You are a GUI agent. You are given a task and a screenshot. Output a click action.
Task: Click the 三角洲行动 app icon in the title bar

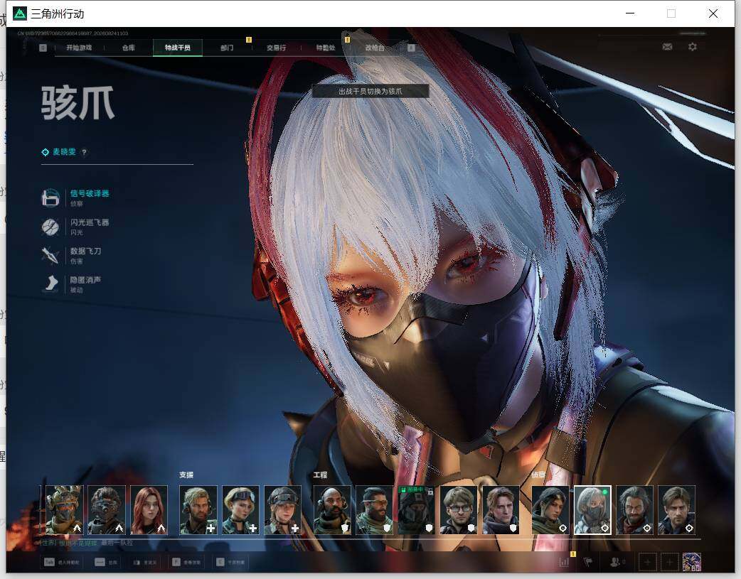coord(20,13)
